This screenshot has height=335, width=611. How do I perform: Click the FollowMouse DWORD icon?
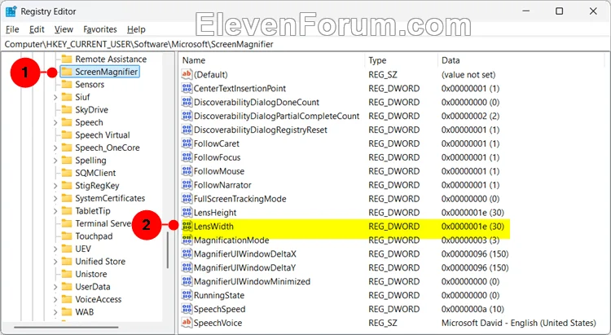[x=187, y=171]
